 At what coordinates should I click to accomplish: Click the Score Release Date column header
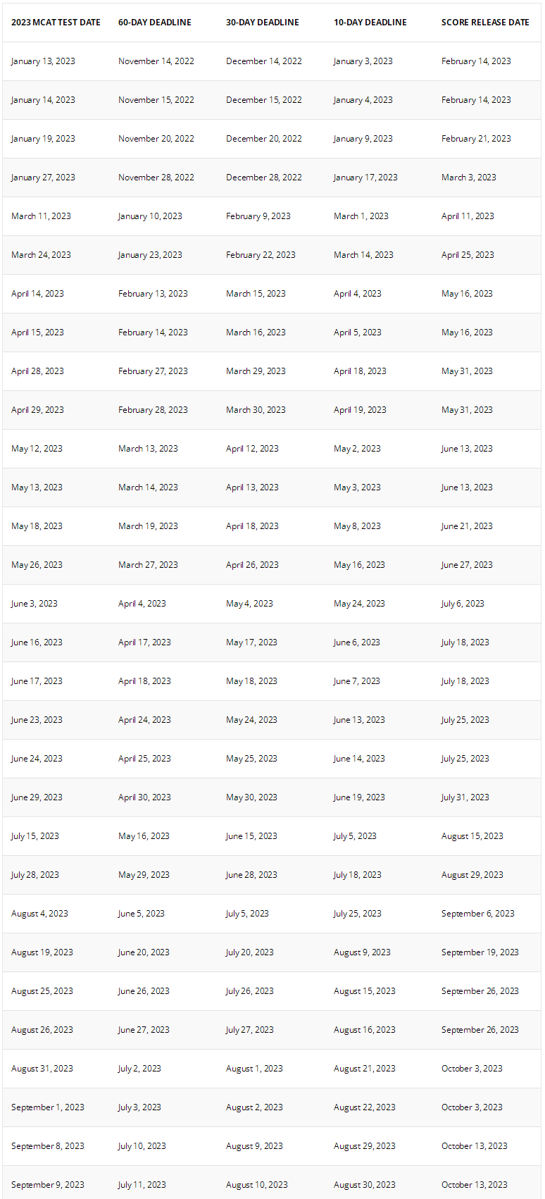[485, 23]
